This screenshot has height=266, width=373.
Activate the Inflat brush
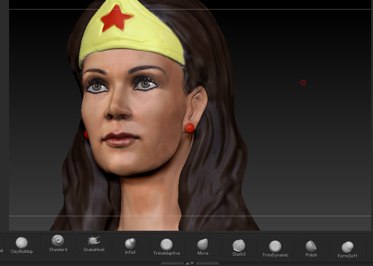[x=130, y=245]
